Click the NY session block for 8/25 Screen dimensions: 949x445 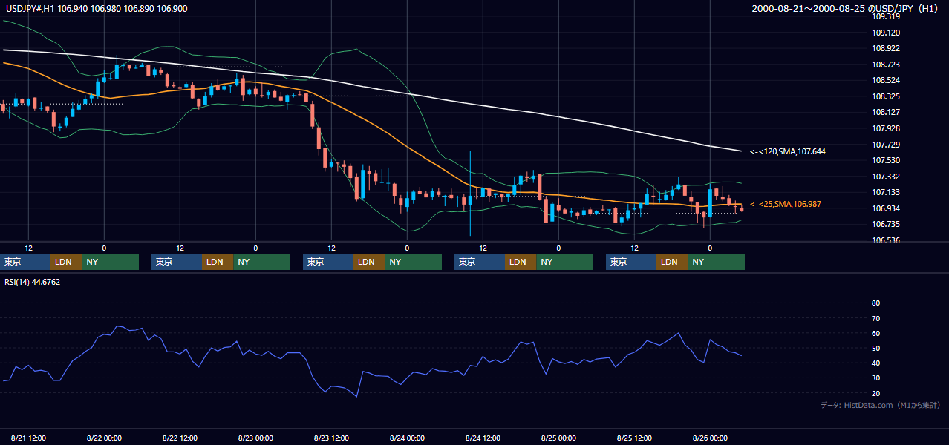point(716,262)
